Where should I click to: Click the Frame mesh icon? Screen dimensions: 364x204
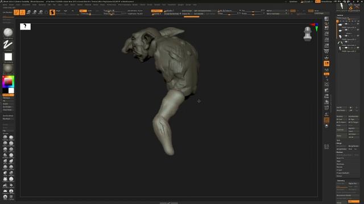click(326, 84)
